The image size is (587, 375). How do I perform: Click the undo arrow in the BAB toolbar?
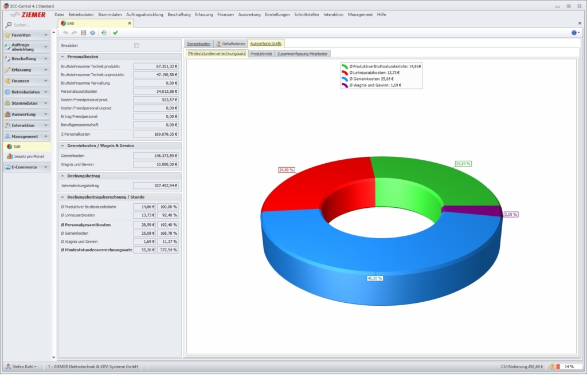[66, 33]
